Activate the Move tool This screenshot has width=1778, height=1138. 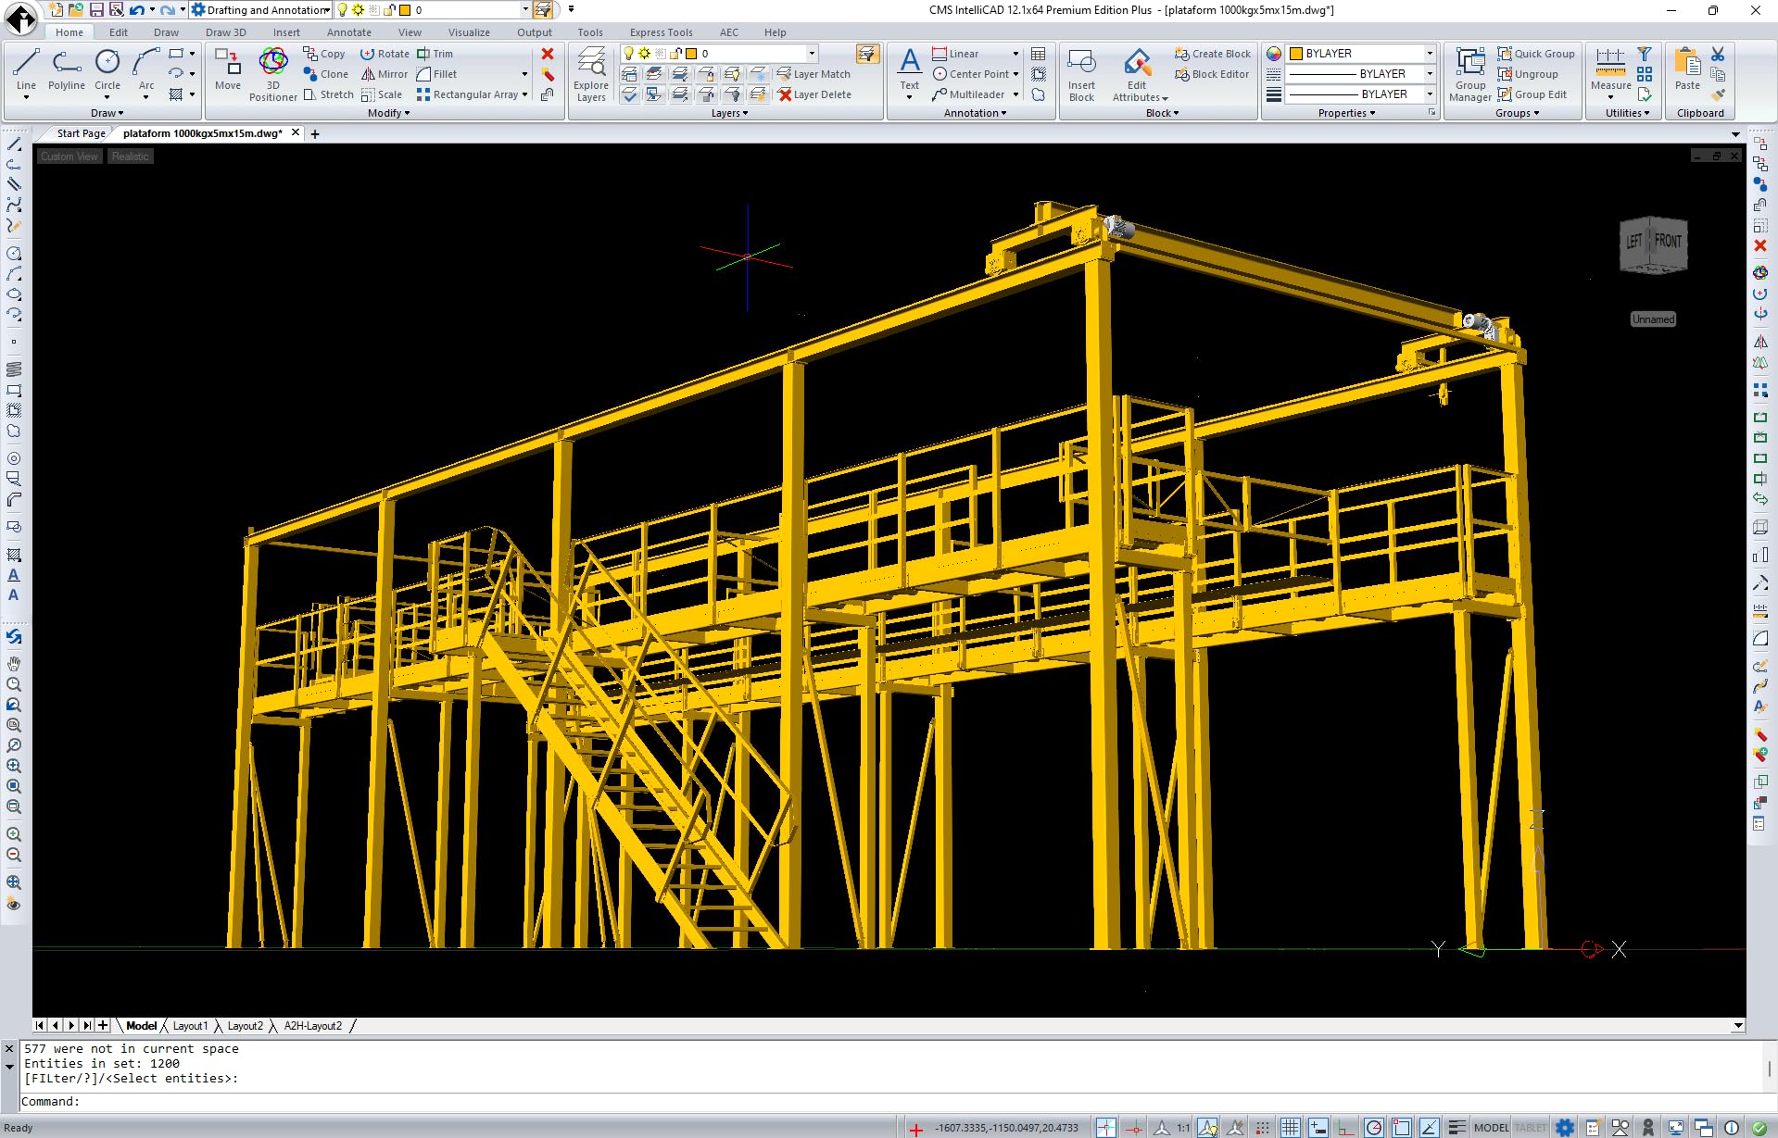tap(228, 70)
